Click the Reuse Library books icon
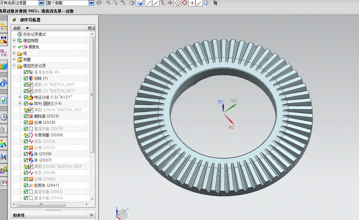The image size is (359, 220). tap(3, 66)
